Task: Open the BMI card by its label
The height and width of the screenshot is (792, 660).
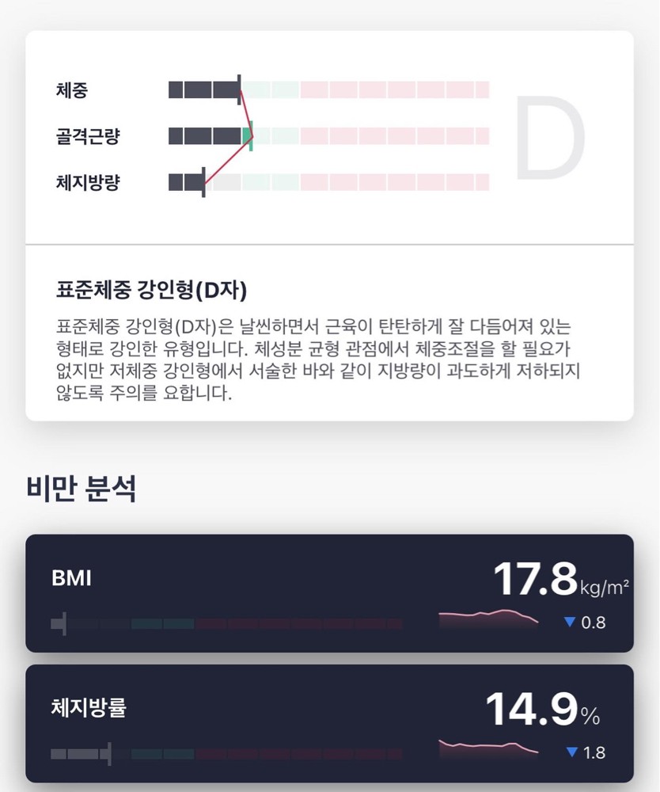Action: tap(71, 578)
